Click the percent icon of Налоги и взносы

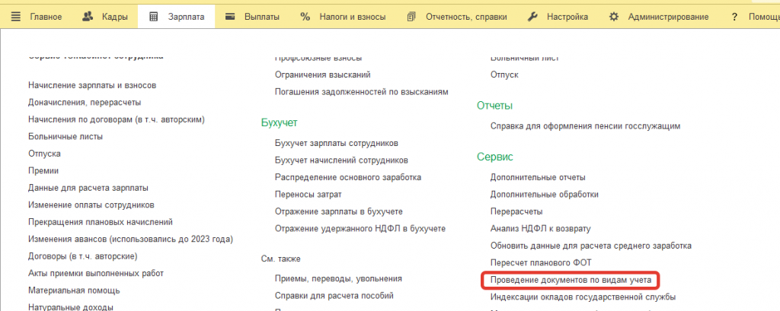coord(305,17)
